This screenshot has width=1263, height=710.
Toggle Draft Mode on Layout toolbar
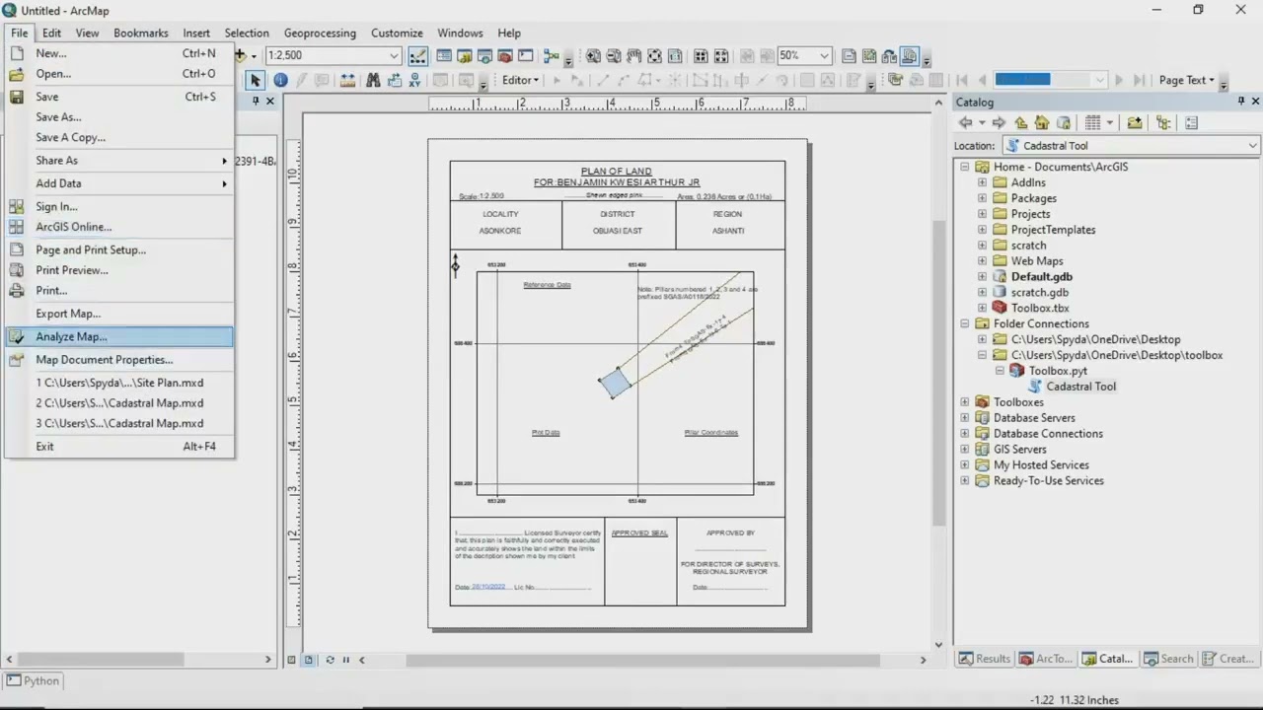point(849,56)
